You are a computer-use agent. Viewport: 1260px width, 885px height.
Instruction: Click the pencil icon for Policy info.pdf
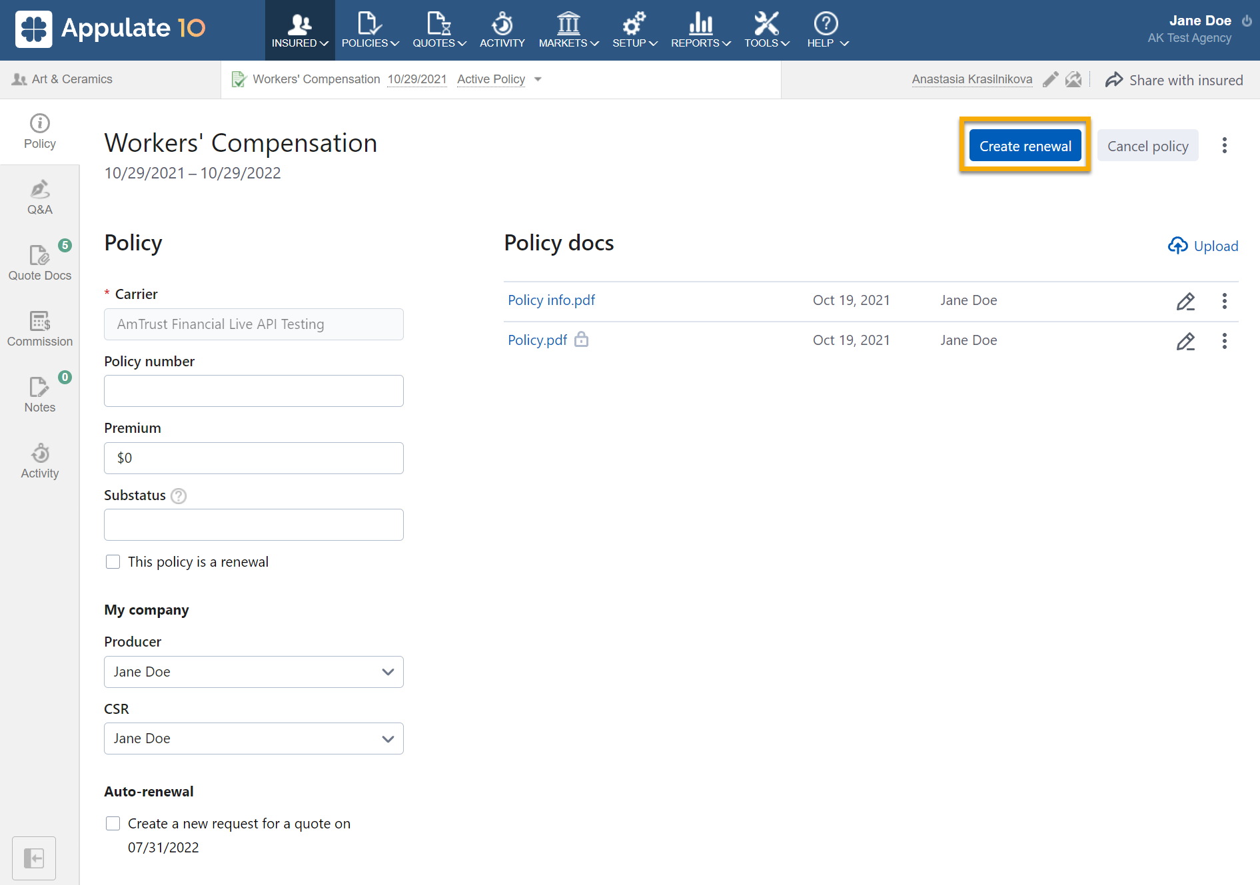pos(1185,301)
